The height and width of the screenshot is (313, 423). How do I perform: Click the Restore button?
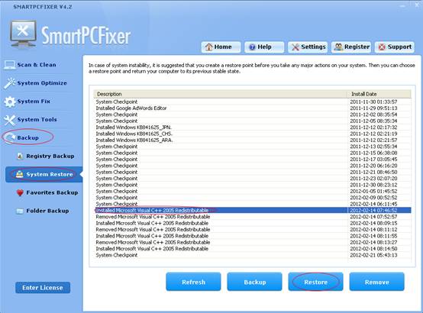click(315, 282)
